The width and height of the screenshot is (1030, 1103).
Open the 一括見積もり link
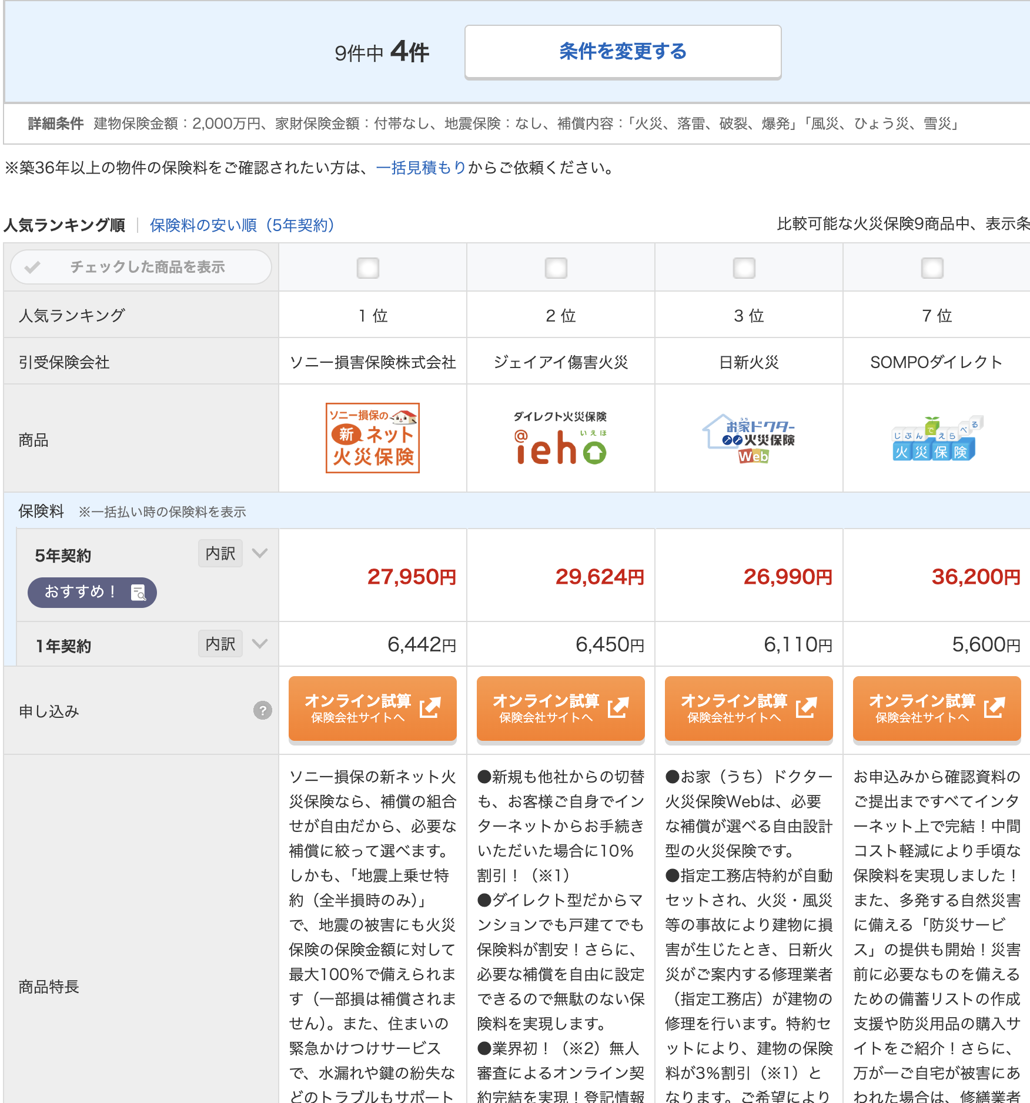pos(421,168)
